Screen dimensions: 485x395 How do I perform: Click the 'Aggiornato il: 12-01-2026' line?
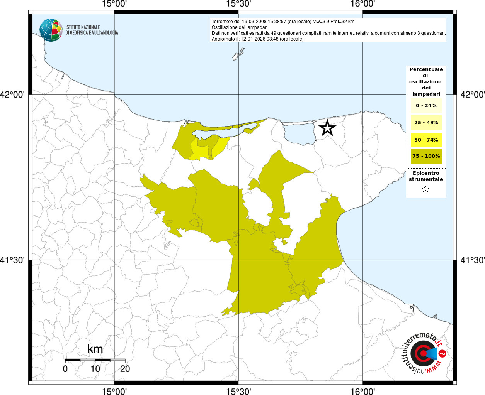pyautogui.click(x=258, y=39)
